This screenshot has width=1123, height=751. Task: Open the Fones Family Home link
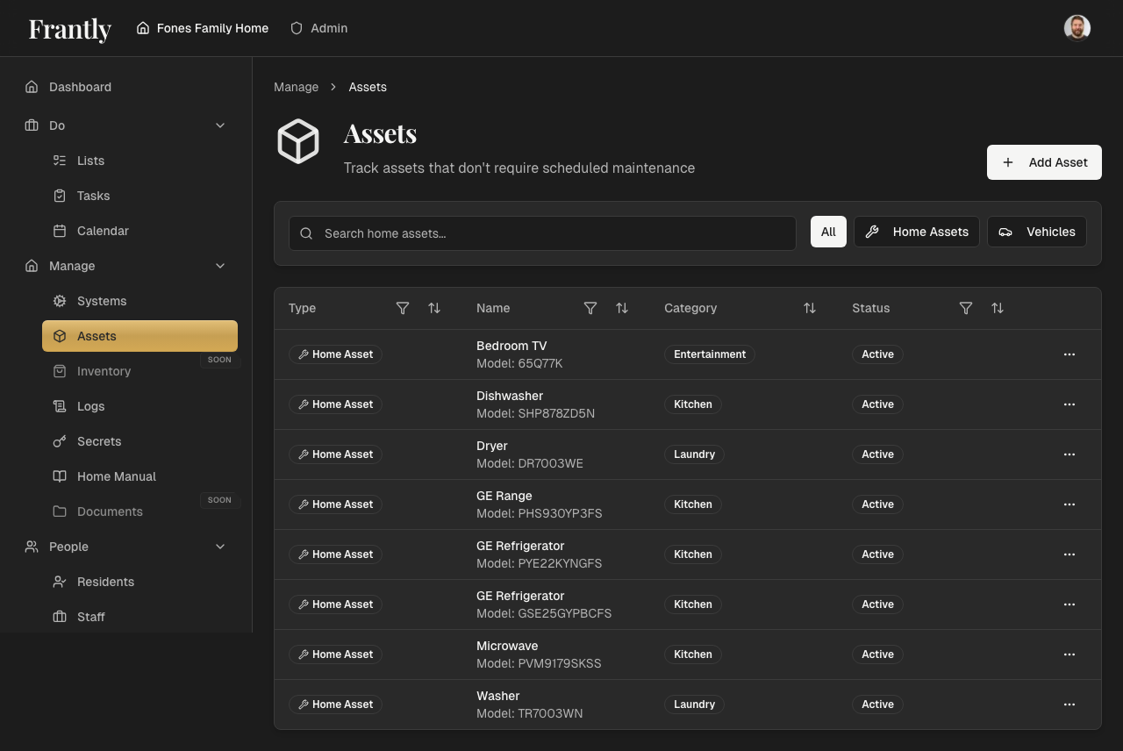tap(202, 27)
